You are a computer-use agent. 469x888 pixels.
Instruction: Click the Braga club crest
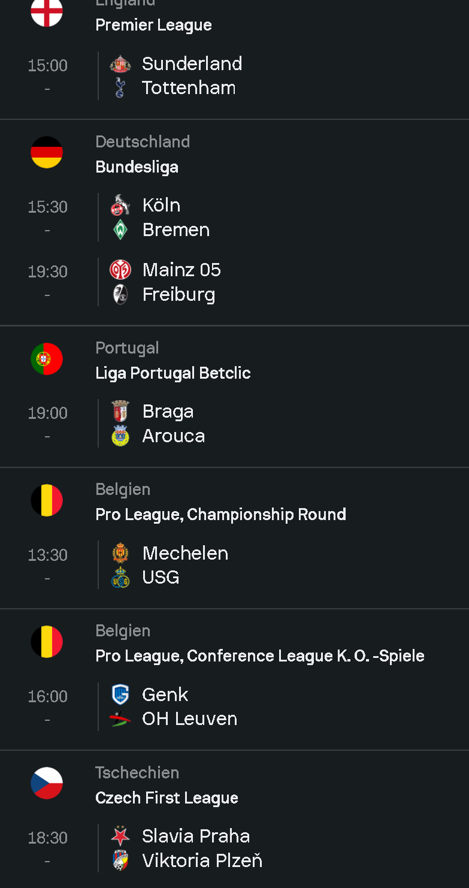point(120,412)
